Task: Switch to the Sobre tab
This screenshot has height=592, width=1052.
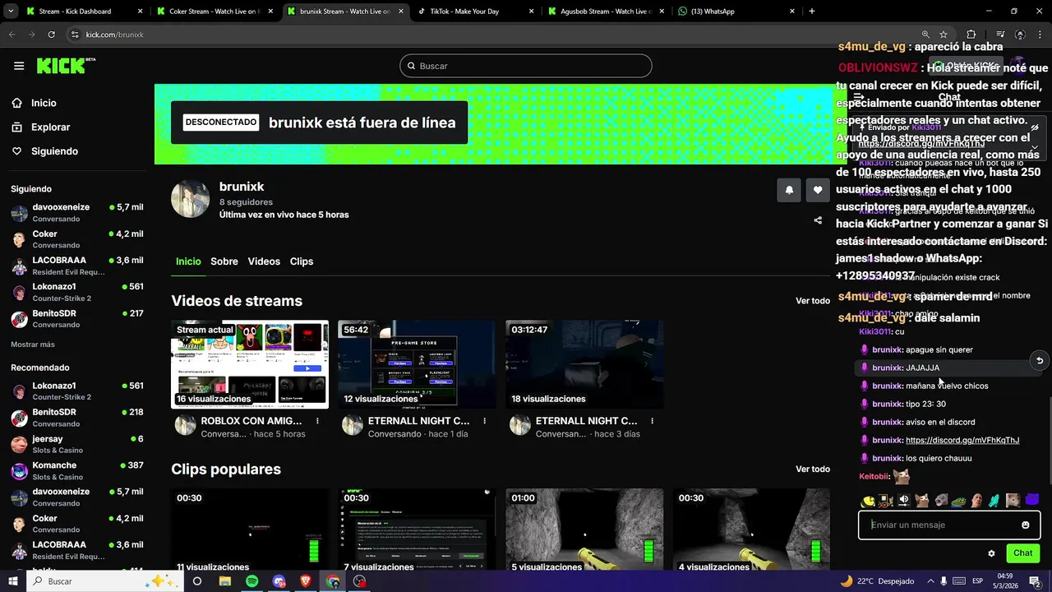Action: pos(224,261)
